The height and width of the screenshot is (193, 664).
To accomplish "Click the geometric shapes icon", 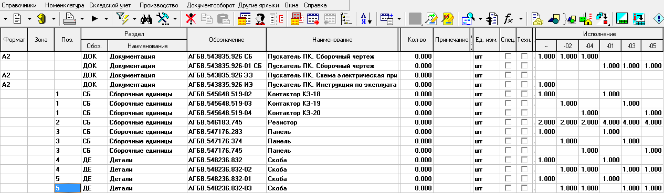I will point(553,19).
